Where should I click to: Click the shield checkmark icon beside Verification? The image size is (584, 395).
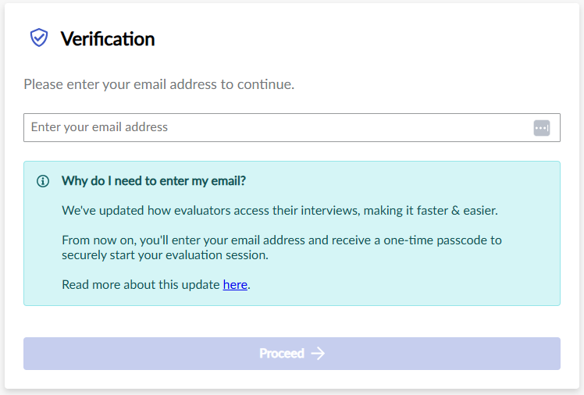tap(39, 38)
